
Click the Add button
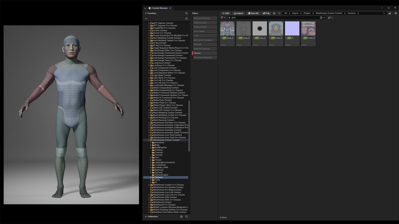[x=226, y=13]
